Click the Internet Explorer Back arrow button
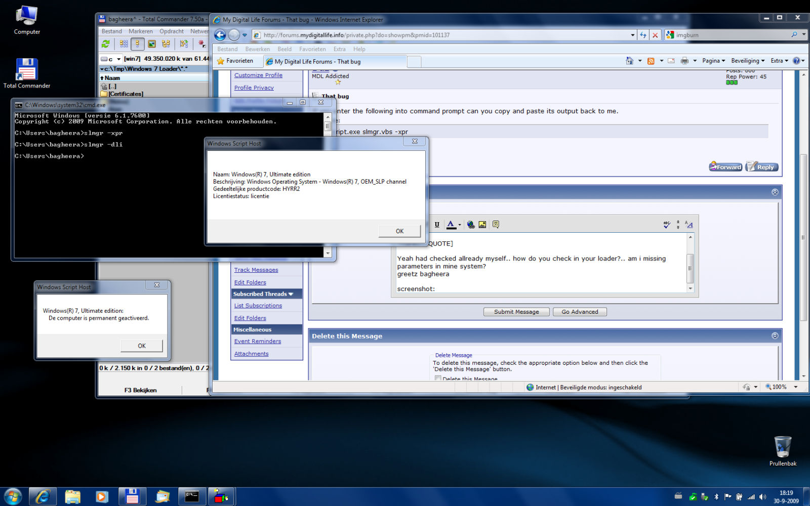 coord(220,35)
